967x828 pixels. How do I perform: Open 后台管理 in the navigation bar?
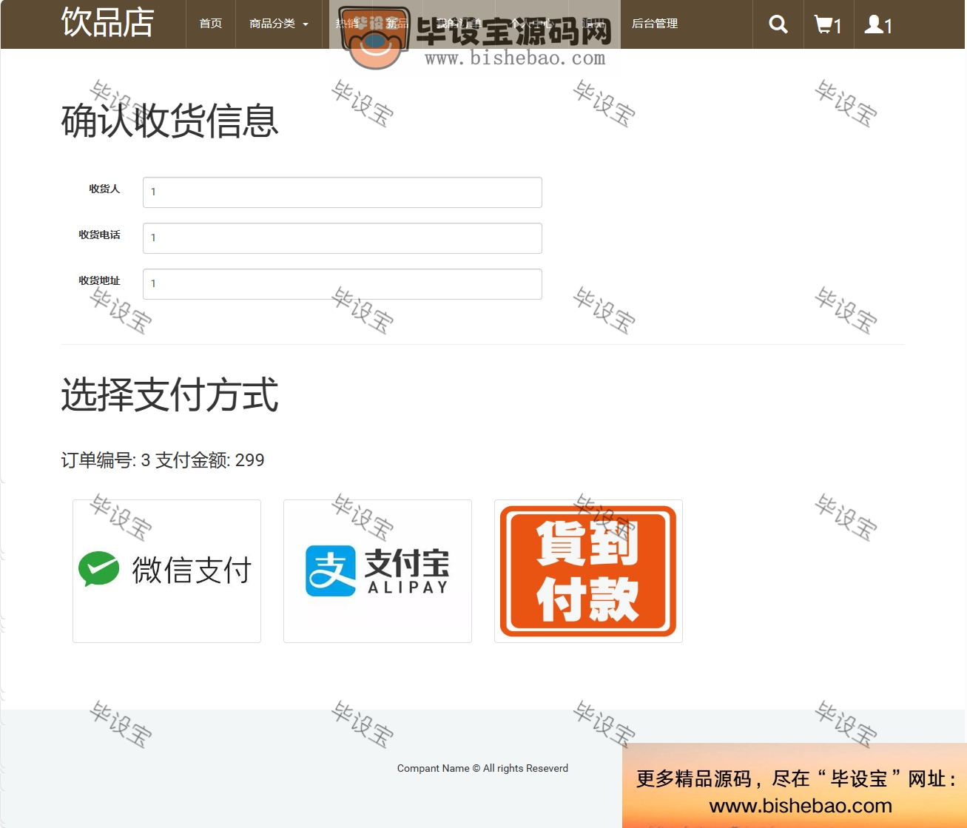(x=655, y=24)
